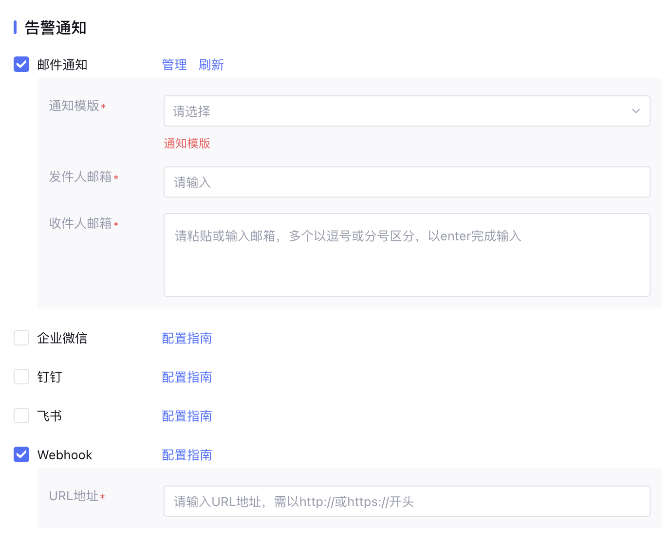Focus the 发件人邮箱 input field

pyautogui.click(x=407, y=182)
